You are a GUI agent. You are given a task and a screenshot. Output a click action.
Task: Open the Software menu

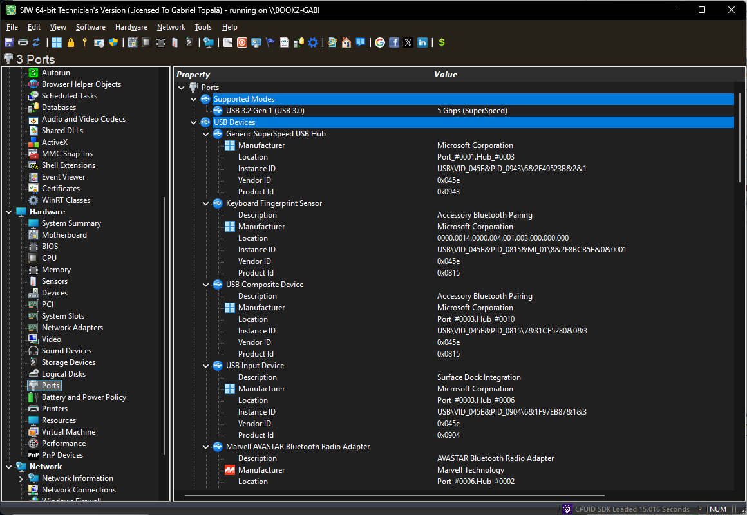click(x=91, y=27)
